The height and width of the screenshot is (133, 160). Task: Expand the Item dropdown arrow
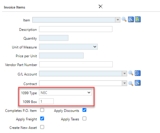(118, 20)
